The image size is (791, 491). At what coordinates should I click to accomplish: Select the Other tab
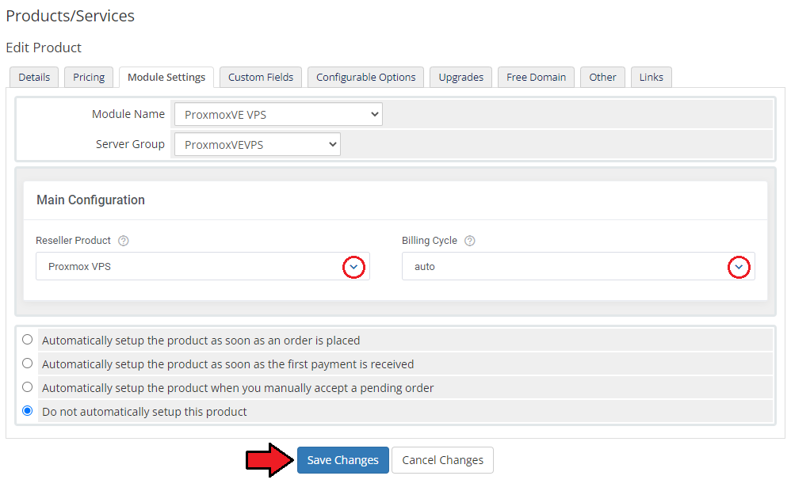tap(603, 77)
